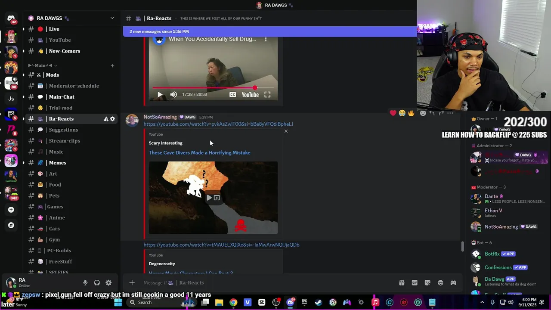
Task: Reply to NotSoAmazing's message
Action: [432, 113]
